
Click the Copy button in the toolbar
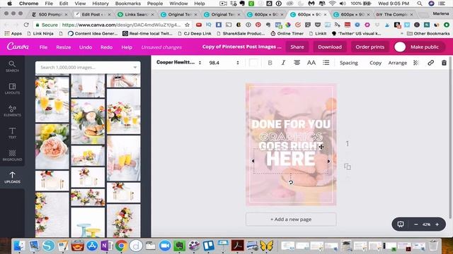(x=375, y=63)
